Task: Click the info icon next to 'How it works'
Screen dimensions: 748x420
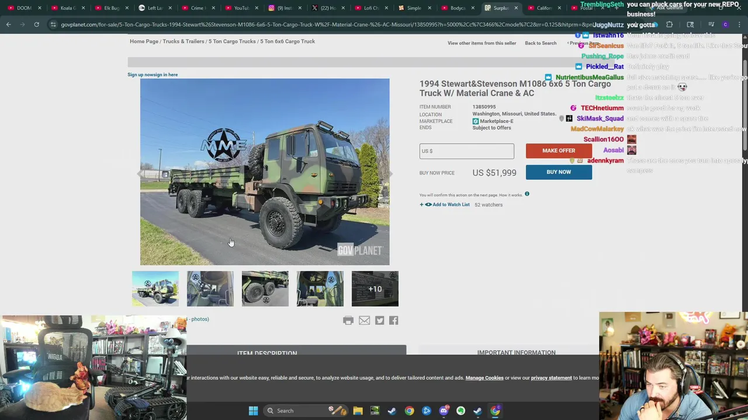Action: pos(527,194)
